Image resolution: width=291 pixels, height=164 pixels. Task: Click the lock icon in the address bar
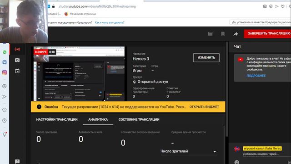pyautogui.click(x=54, y=6)
